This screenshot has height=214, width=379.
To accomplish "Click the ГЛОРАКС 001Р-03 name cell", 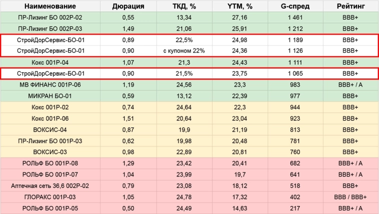I will (x=50, y=196).
